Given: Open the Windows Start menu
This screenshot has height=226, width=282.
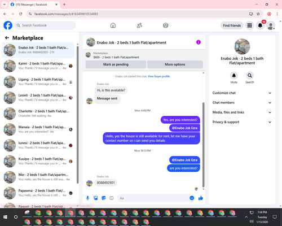Looking at the screenshot, I should pos(5,217).
